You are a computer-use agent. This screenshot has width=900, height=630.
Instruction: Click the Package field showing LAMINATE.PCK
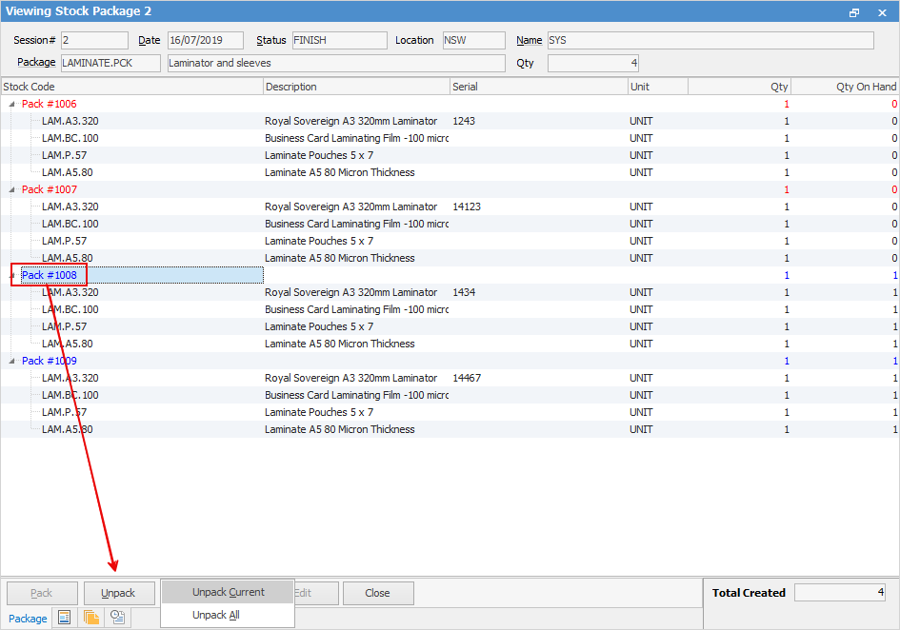tap(110, 63)
